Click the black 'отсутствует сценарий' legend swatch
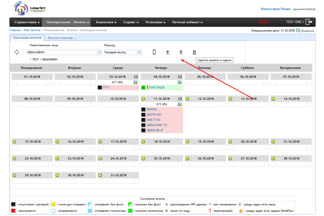Viewport: 324px width, 216px height. point(13,205)
